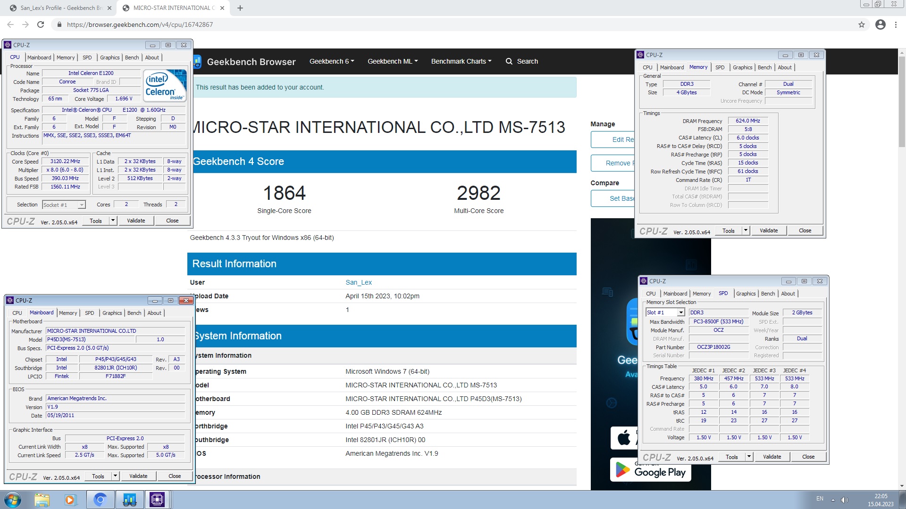Click the EN language indicator
Image resolution: width=906 pixels, height=509 pixels.
point(820,499)
